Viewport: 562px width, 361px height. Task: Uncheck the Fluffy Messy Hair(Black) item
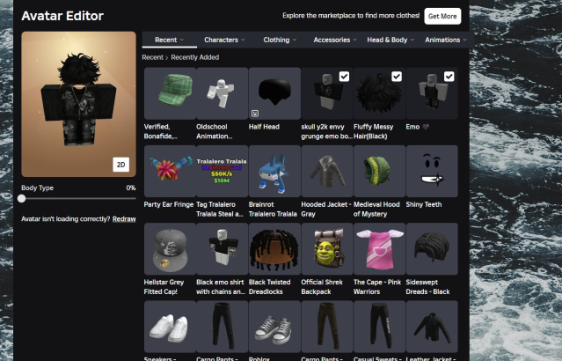click(x=397, y=77)
